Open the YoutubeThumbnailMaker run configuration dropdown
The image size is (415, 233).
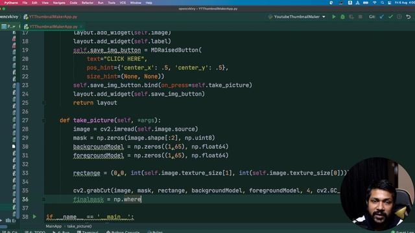tap(297, 17)
